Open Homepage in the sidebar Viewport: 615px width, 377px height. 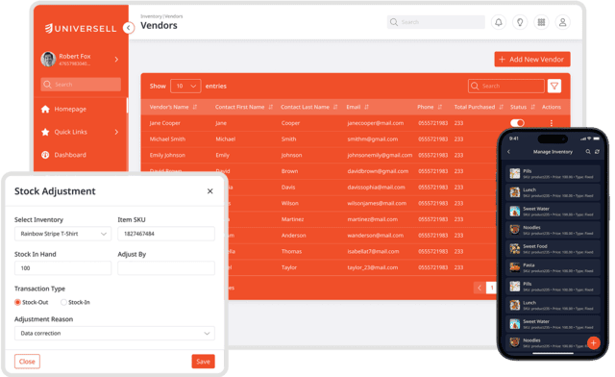70,110
